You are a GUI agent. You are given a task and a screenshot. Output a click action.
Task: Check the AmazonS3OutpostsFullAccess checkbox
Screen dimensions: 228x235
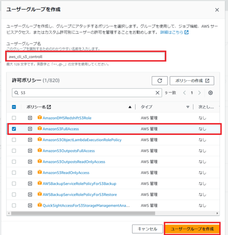click(14, 151)
